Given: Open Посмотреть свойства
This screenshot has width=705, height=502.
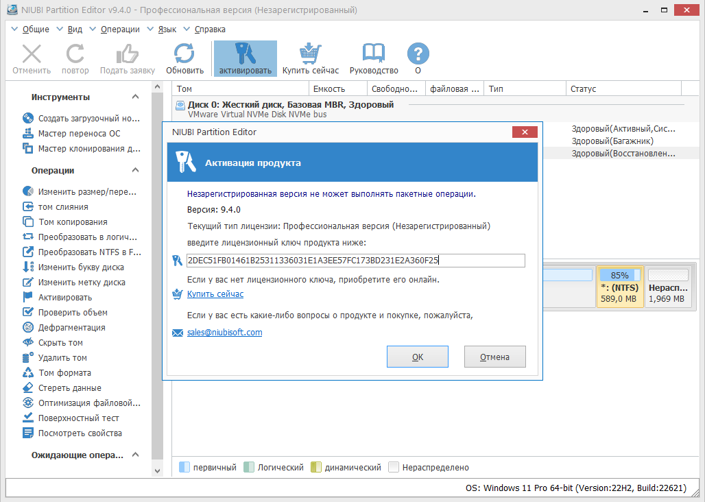Looking at the screenshot, I should pos(72,433).
